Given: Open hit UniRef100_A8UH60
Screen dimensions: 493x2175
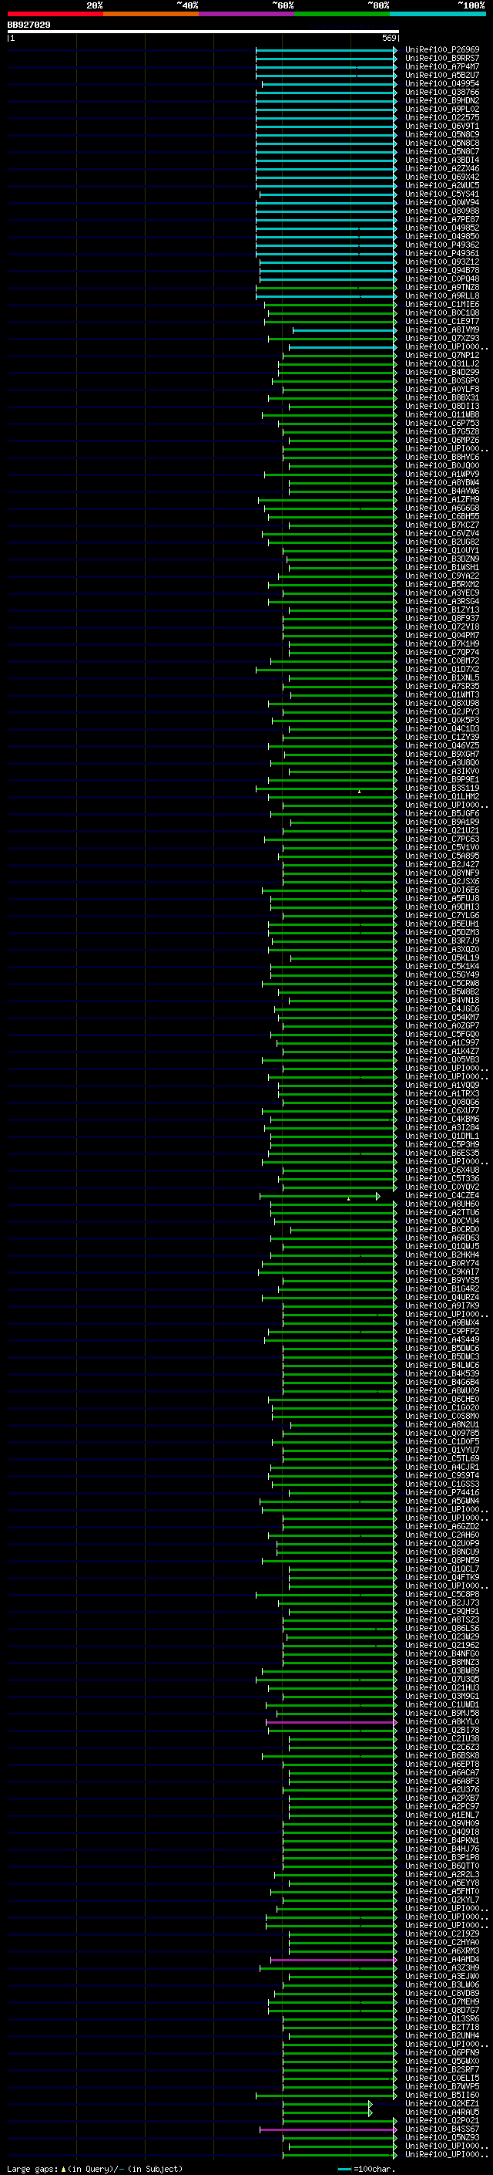Looking at the screenshot, I should point(442,1204).
